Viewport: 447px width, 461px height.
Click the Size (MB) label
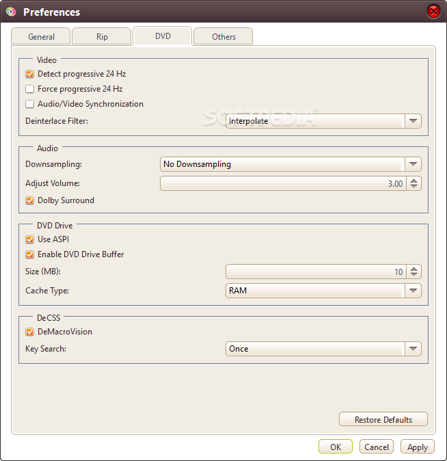click(x=43, y=272)
